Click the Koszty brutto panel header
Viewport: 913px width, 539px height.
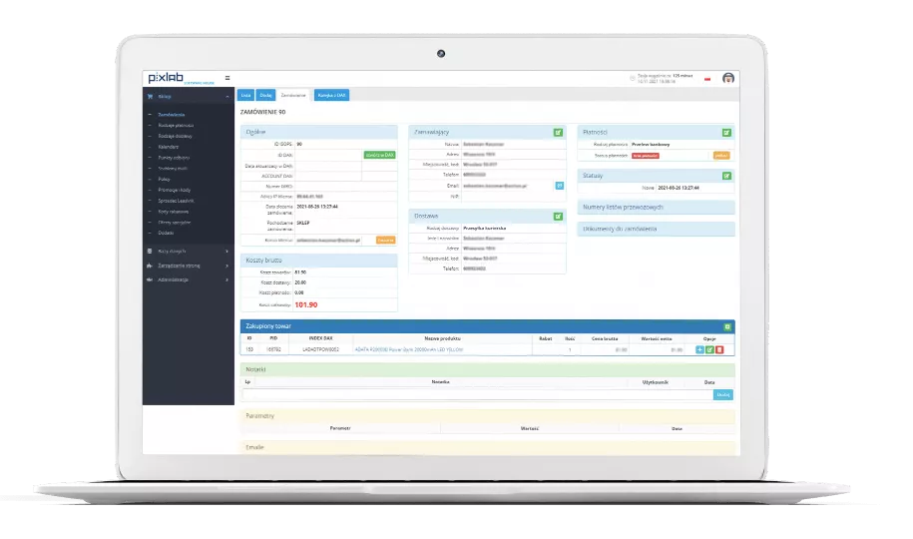coord(319,261)
